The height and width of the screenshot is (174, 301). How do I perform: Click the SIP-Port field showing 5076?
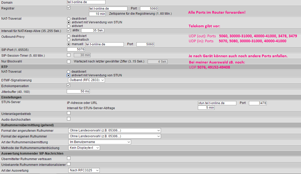point(76,49)
